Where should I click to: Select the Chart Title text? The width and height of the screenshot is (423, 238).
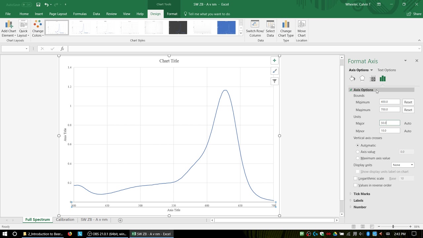click(169, 61)
